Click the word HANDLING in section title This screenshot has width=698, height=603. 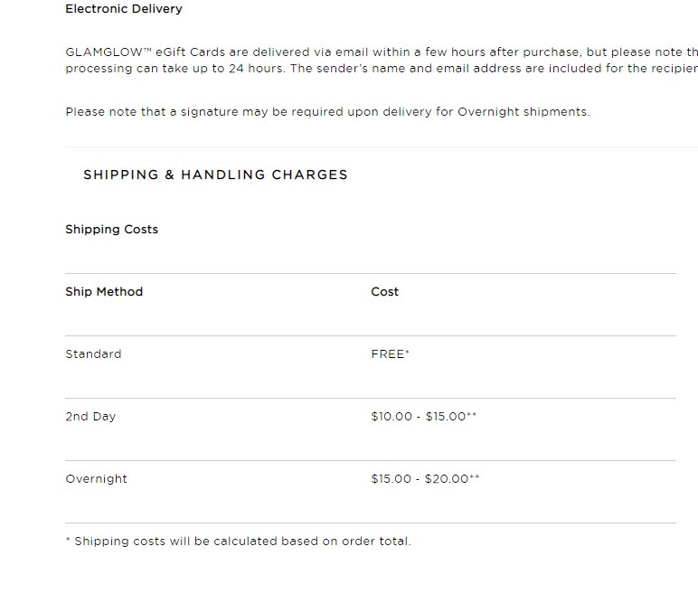[x=222, y=174]
